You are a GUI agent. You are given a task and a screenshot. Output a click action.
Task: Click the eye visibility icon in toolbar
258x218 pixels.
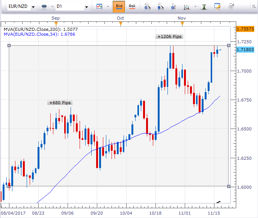(x=231, y=7)
